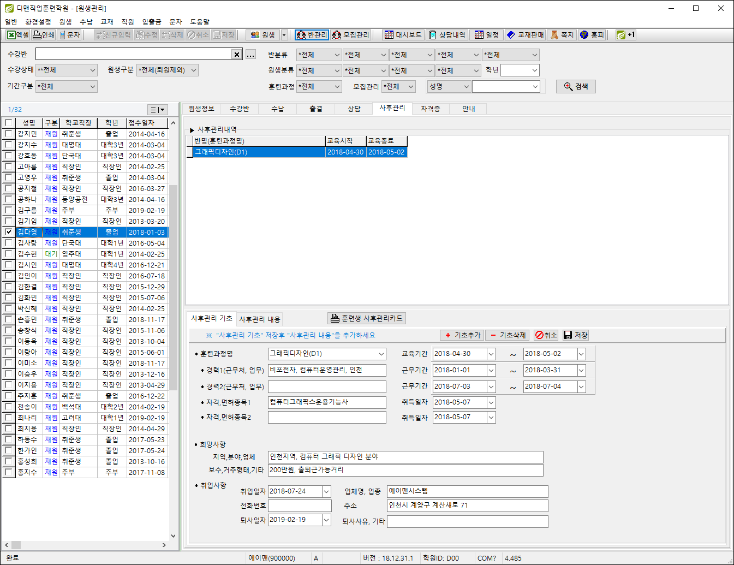Click the 삭제 delete toolbar icon
734x565 pixels.
click(172, 35)
